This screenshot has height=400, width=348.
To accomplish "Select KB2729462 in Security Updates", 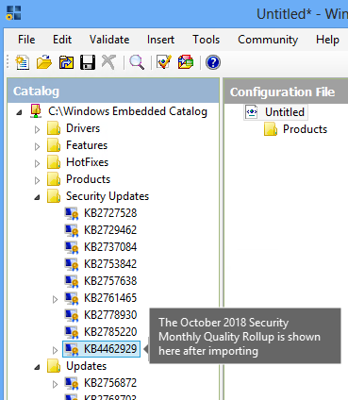I will (x=110, y=230).
